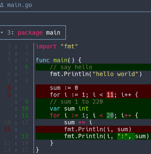Click the 'func main() {' declaration
The image size is (151, 154).
pos(58,60)
